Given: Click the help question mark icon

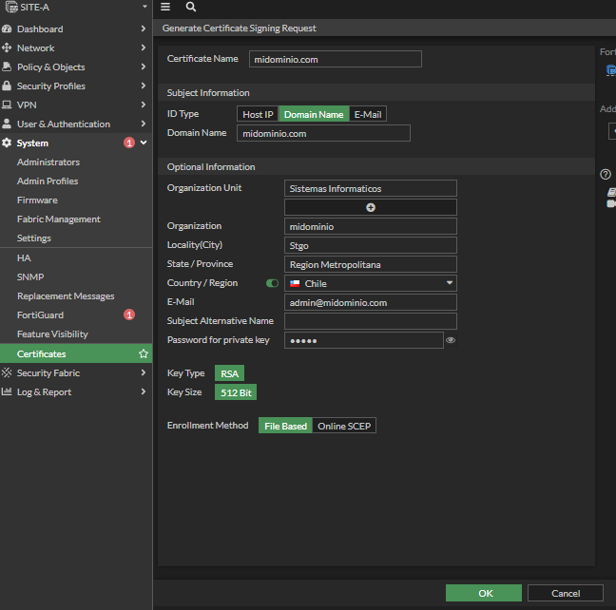Looking at the screenshot, I should point(605,174).
